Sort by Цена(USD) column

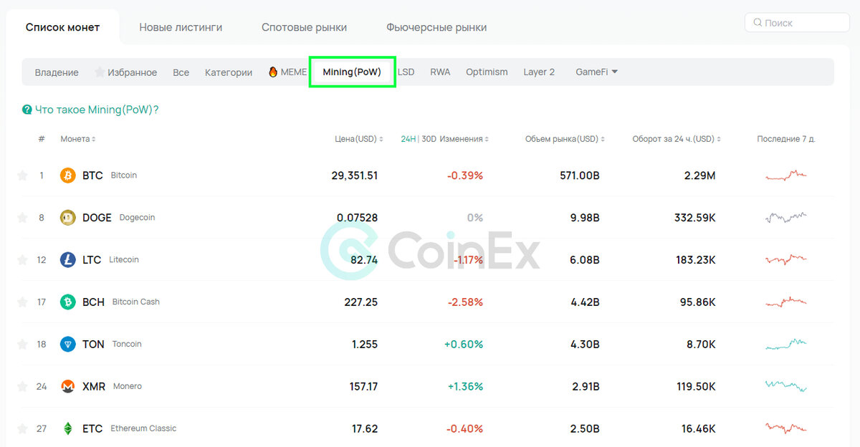[359, 139]
